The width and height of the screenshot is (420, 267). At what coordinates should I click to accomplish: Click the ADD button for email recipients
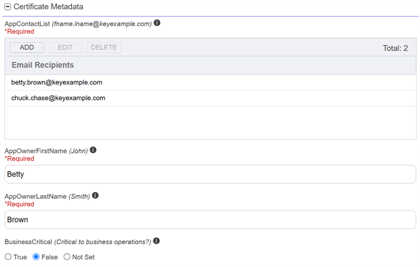tap(27, 48)
